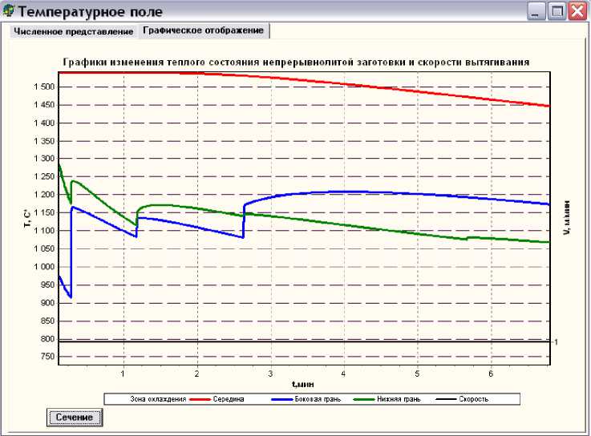Click the Y-axis value 1 200
Image resolution: width=591 pixels, height=436 pixels.
(44, 195)
